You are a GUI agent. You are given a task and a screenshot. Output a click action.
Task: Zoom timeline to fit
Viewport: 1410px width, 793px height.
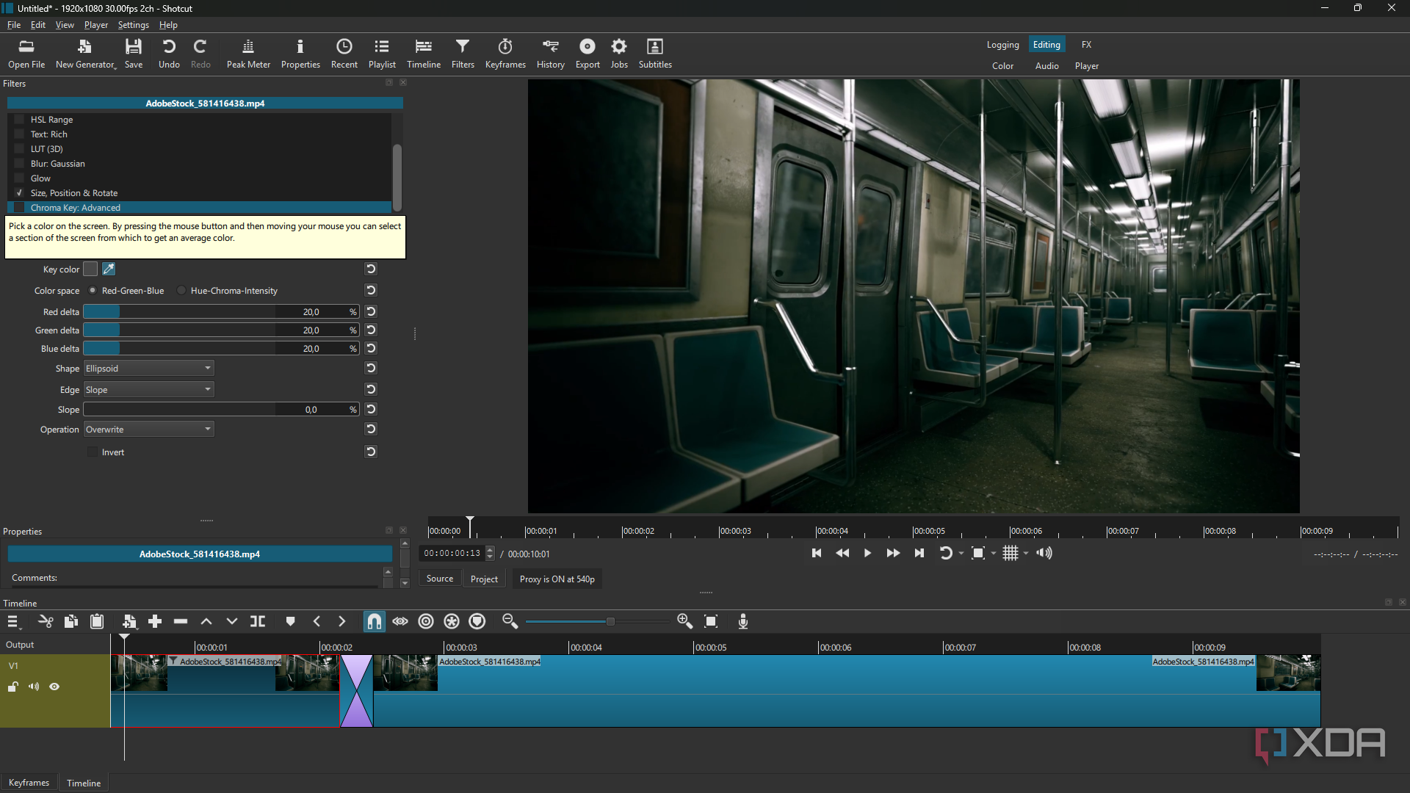coord(711,622)
